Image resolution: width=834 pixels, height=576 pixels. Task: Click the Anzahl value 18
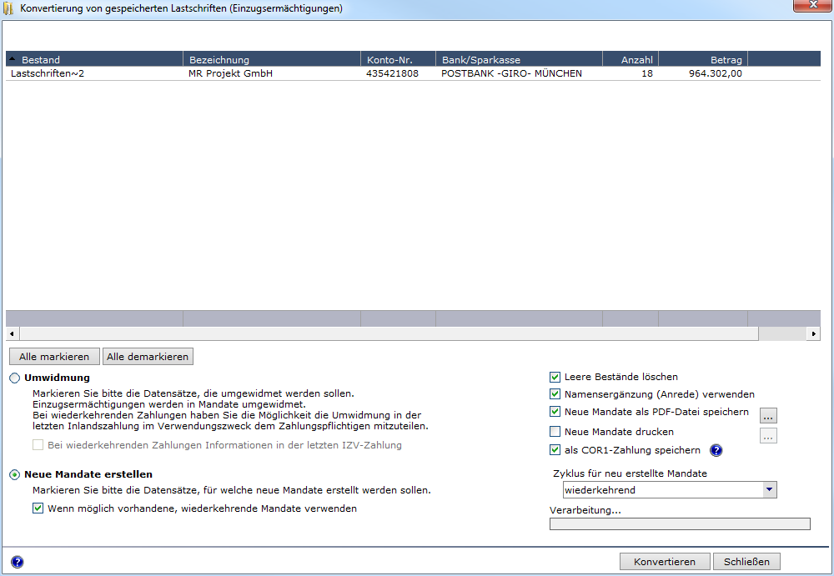[647, 73]
